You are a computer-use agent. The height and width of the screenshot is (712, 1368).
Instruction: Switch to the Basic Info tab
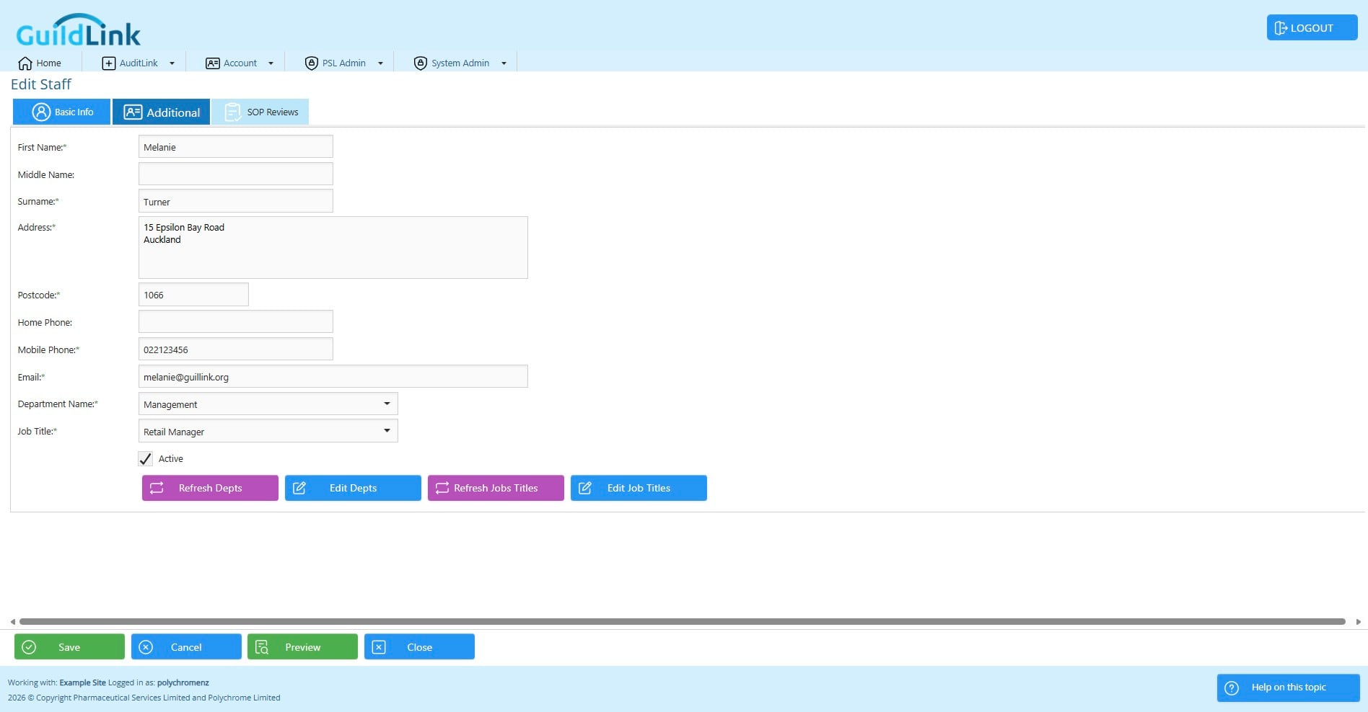[61, 112]
